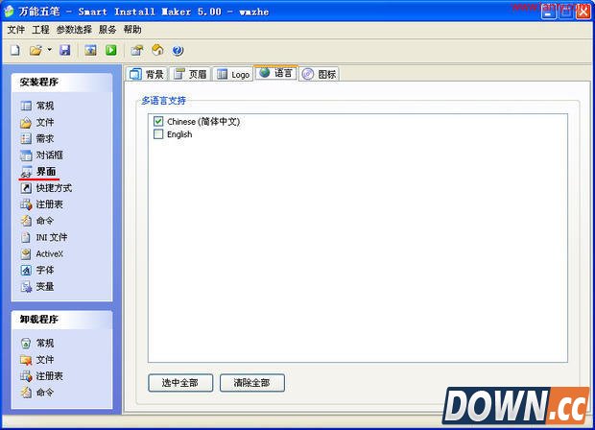
Task: Open uninstaller 常规 in the 卸载程序 panel
Action: tap(36, 343)
